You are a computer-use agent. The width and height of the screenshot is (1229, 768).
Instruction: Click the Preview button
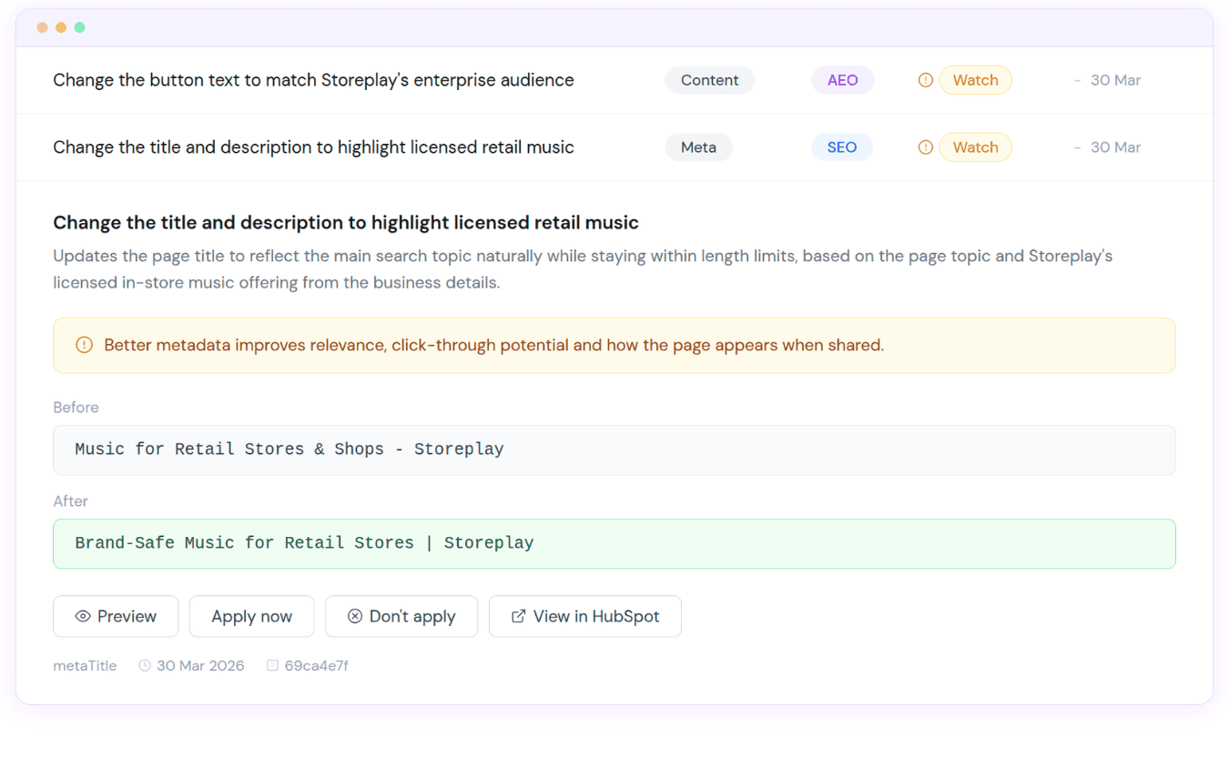(x=116, y=616)
